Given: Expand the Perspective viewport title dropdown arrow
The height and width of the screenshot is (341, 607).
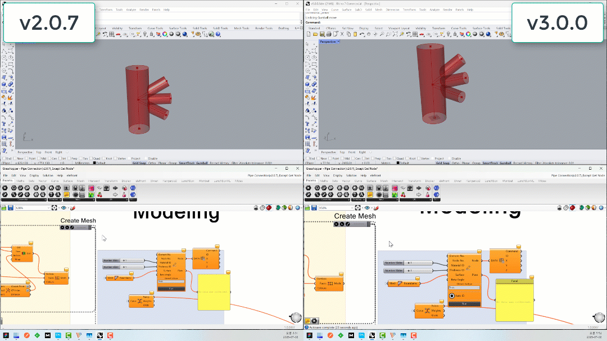Looking at the screenshot, I should 338,42.
